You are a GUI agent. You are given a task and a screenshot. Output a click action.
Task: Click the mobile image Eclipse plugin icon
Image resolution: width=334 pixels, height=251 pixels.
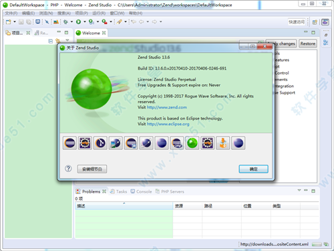coord(116,143)
